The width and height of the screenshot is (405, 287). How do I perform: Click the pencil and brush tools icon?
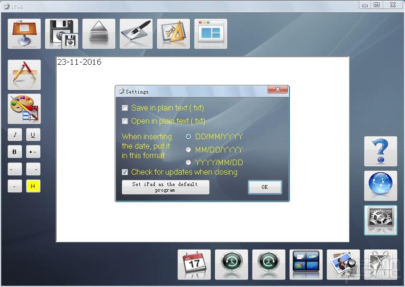coord(24,75)
